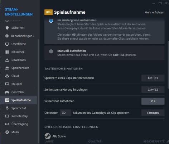Screen dimensions: 169x144
Task: Click the Oberfläche monitor icon
Action: [7, 44]
